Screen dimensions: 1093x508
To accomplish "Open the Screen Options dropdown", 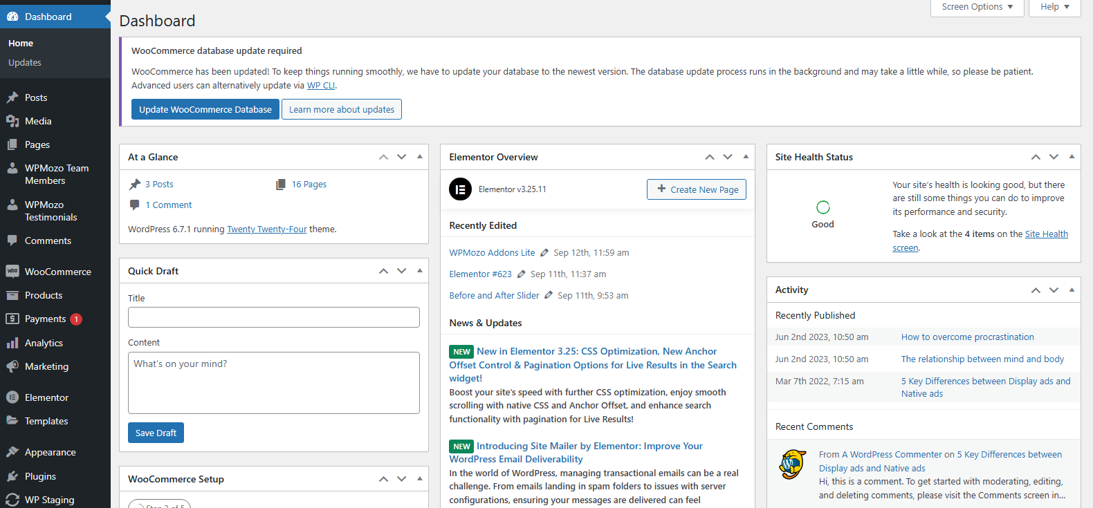I will [977, 7].
